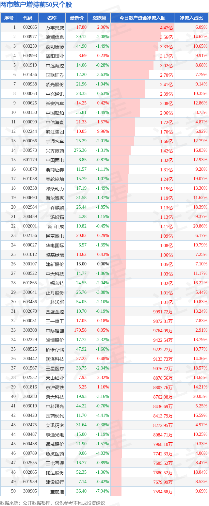
Task: Click stock code 000977
Action: [30, 37]
